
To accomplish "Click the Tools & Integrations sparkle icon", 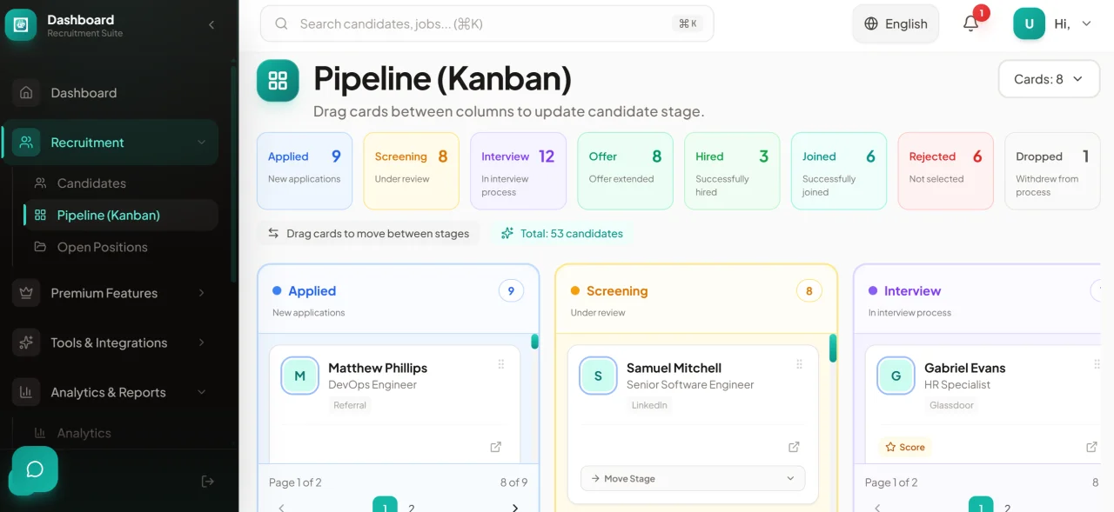I will (26, 342).
